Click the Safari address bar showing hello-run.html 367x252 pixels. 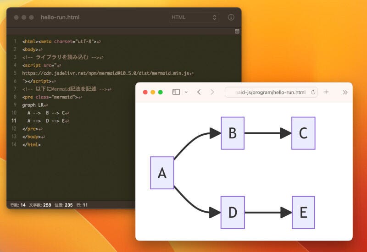[x=271, y=93]
